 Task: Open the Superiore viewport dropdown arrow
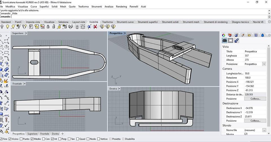26,33
